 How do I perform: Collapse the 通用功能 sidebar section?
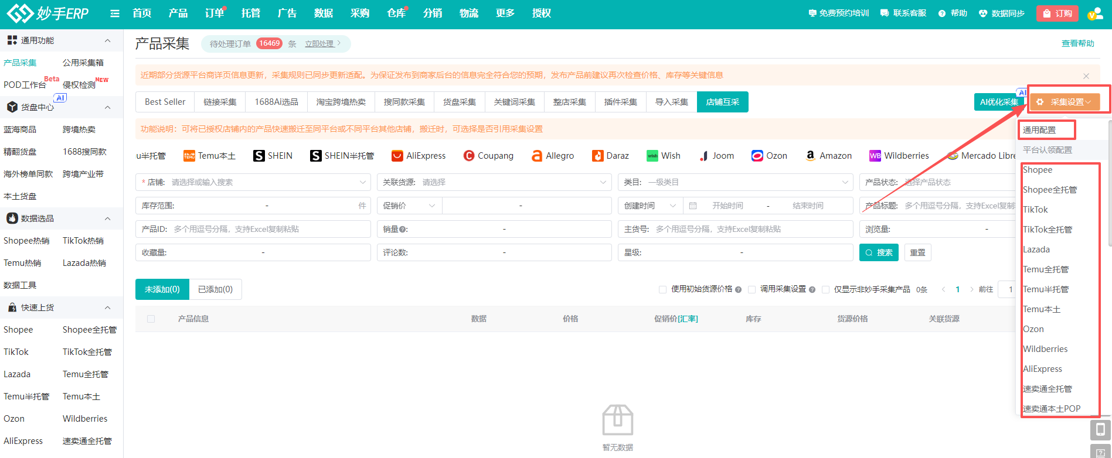coord(107,40)
